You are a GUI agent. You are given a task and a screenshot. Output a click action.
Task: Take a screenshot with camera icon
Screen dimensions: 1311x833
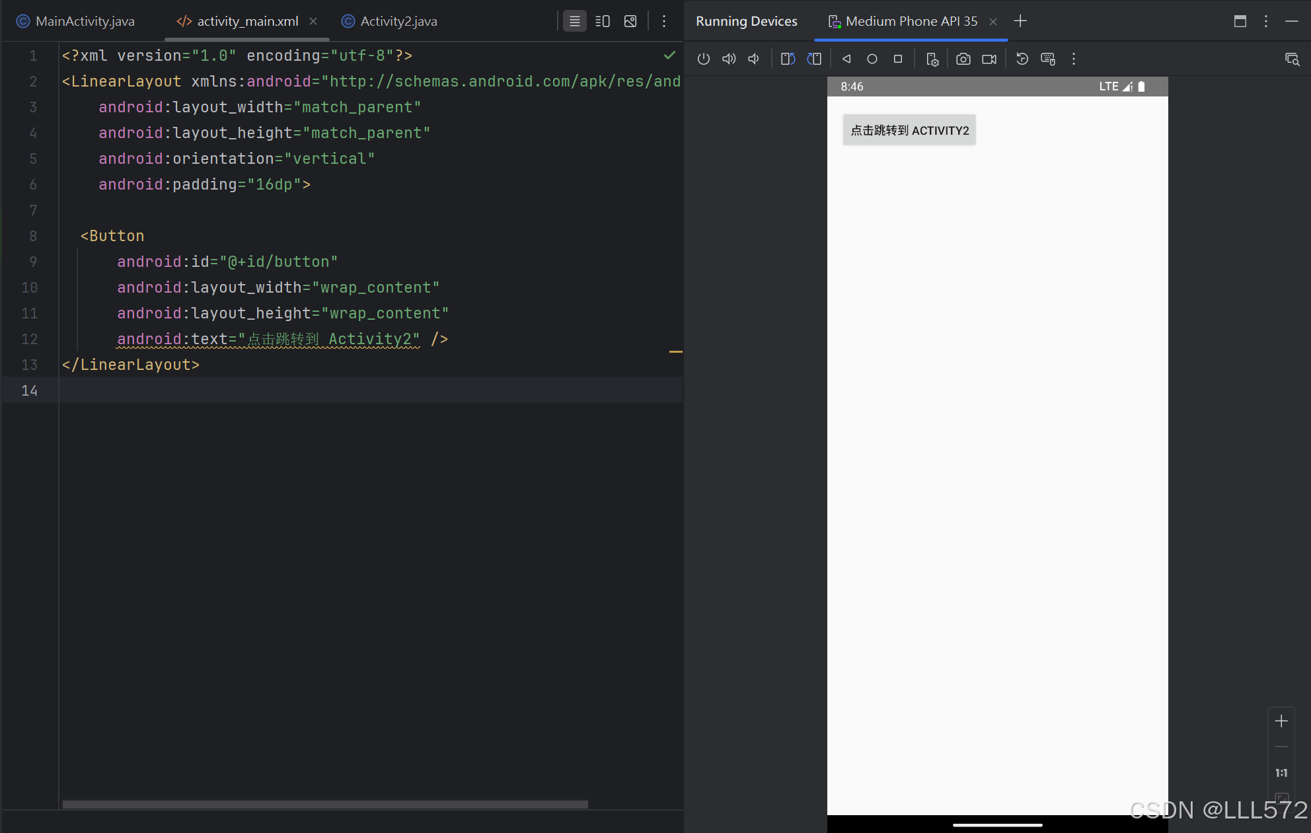963,59
